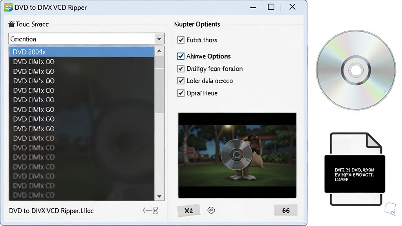Click the 66 button
The image size is (402, 226).
coord(286,210)
